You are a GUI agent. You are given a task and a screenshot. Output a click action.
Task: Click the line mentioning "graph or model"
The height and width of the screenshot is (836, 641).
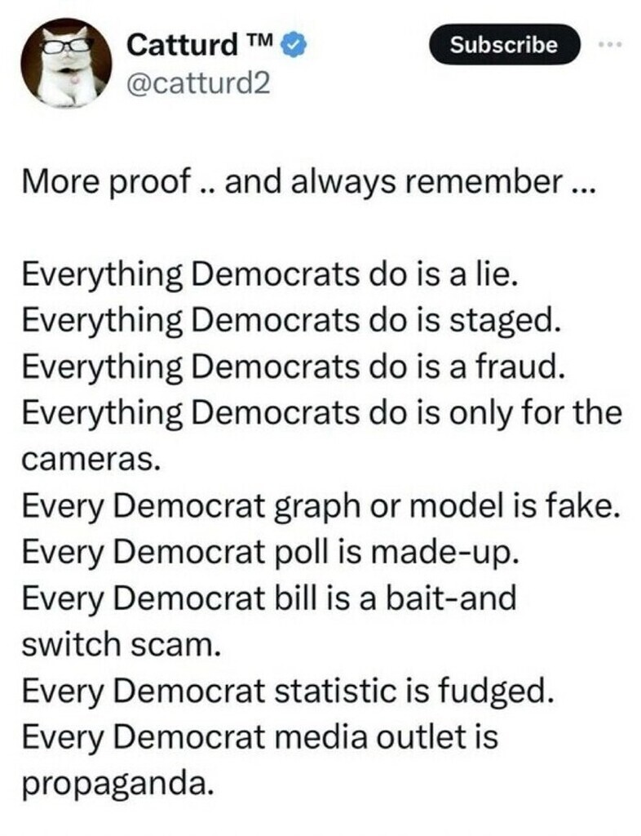[x=323, y=507]
